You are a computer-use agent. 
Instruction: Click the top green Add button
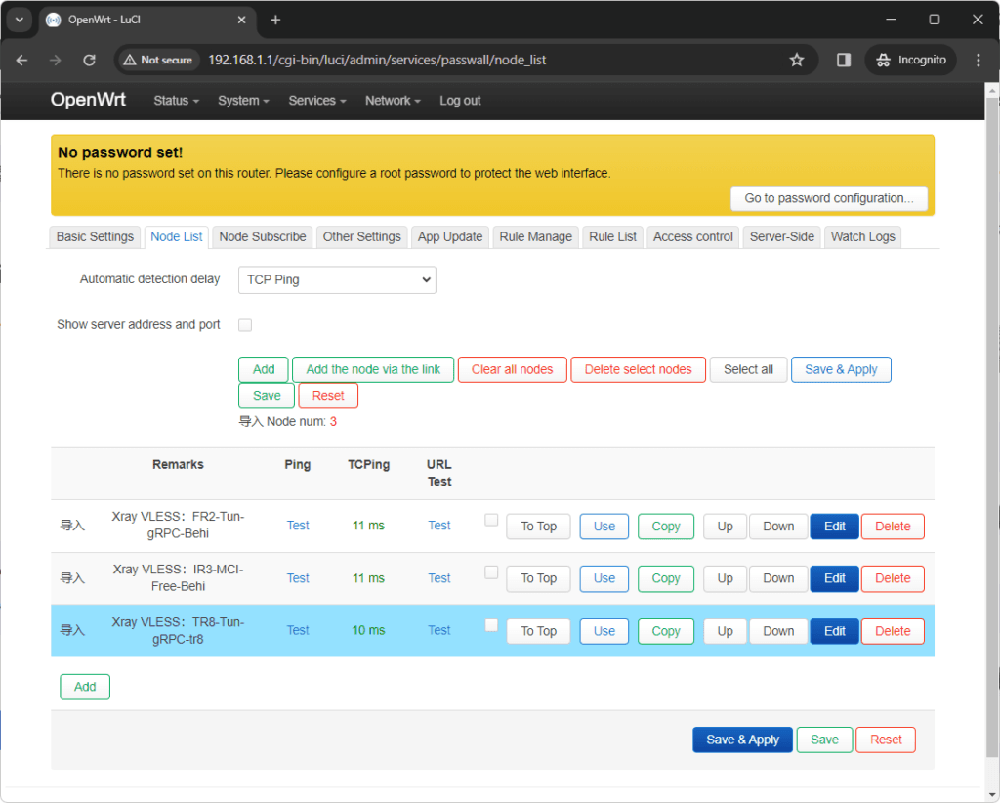[x=264, y=370]
